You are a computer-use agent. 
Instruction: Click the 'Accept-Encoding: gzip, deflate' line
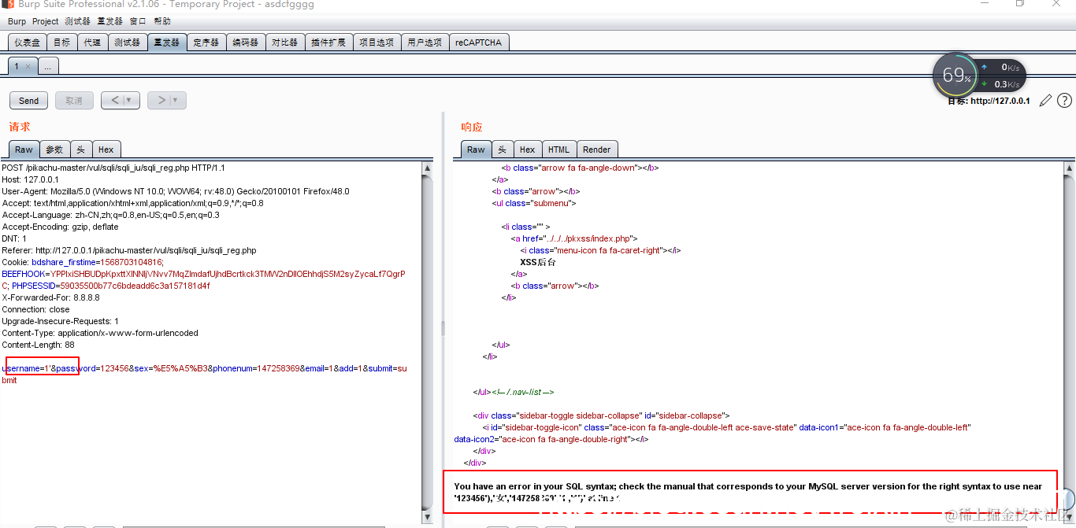click(60, 227)
